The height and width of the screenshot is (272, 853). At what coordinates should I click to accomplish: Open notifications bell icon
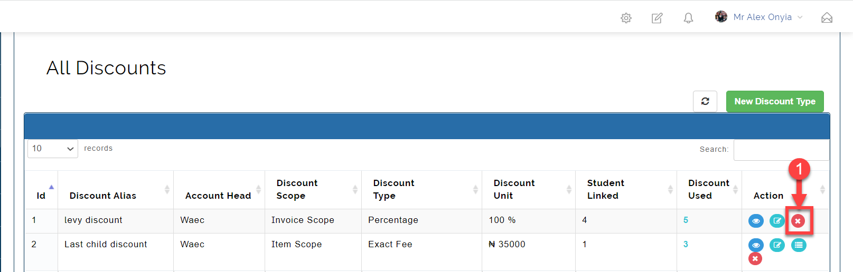point(688,18)
